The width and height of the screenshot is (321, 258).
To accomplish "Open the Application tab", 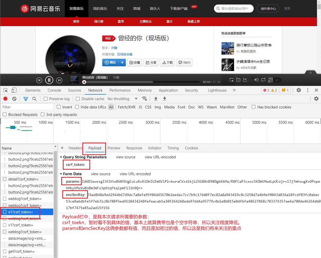I will [168, 90].
